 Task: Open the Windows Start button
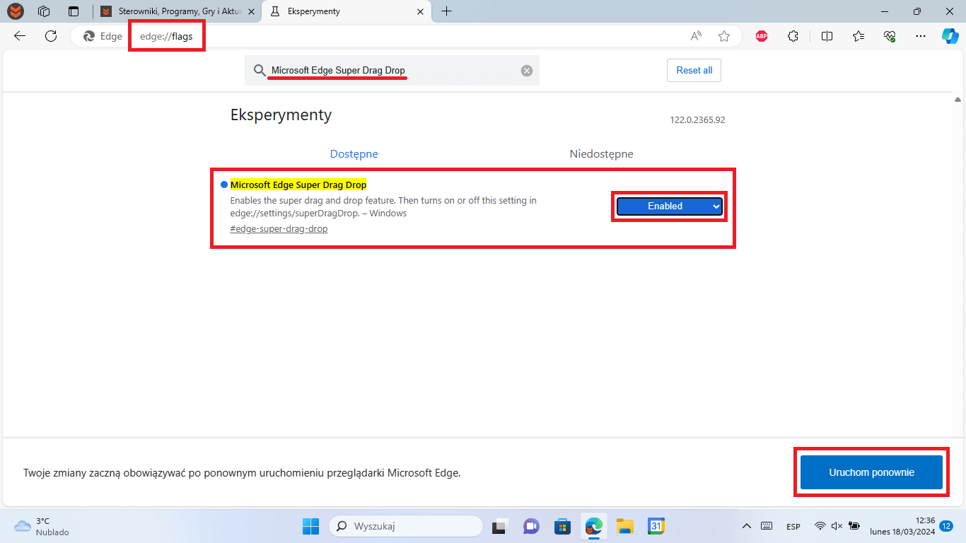311,526
